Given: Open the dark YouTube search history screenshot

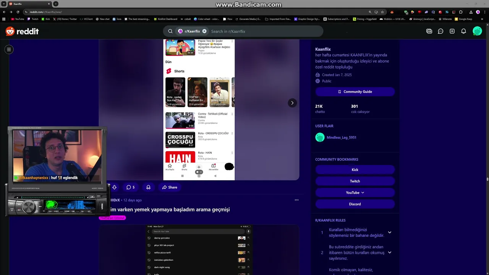Looking at the screenshot, I should point(199,250).
